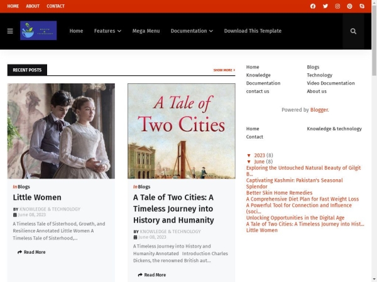Click About us sidebar link

tap(317, 91)
